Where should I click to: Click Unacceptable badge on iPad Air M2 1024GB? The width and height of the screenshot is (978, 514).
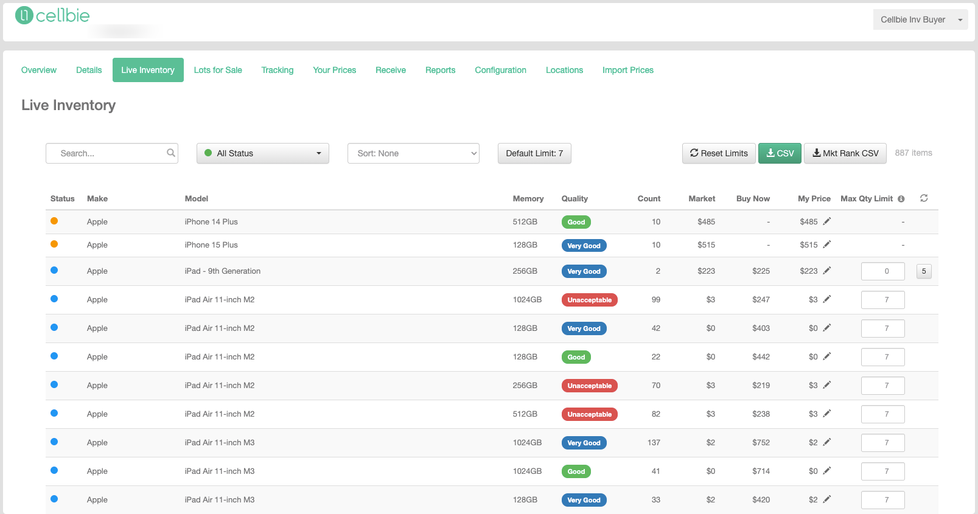point(589,300)
